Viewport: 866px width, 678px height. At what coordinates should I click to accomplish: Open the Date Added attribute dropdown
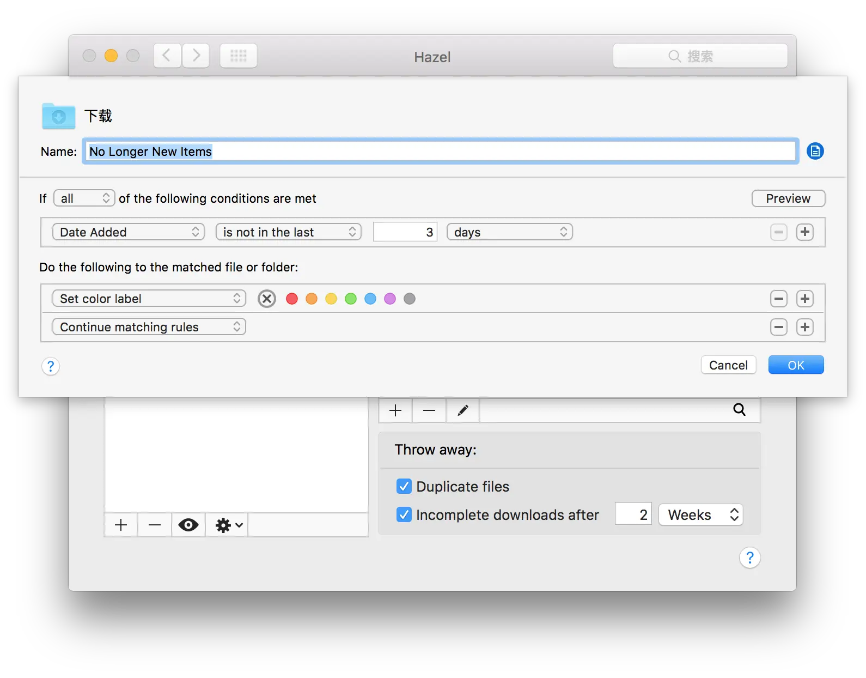pyautogui.click(x=129, y=232)
